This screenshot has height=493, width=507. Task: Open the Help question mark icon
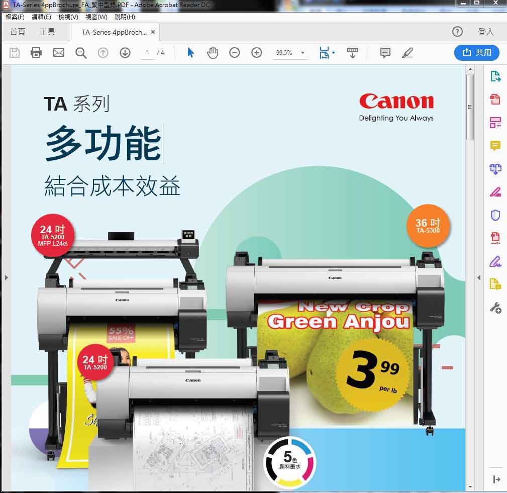click(457, 32)
